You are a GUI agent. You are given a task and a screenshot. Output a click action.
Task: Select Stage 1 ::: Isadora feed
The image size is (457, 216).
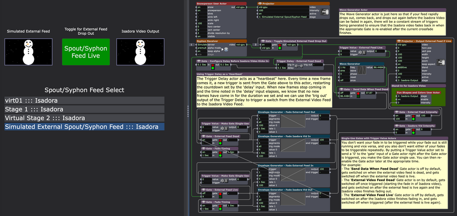coord(84,109)
